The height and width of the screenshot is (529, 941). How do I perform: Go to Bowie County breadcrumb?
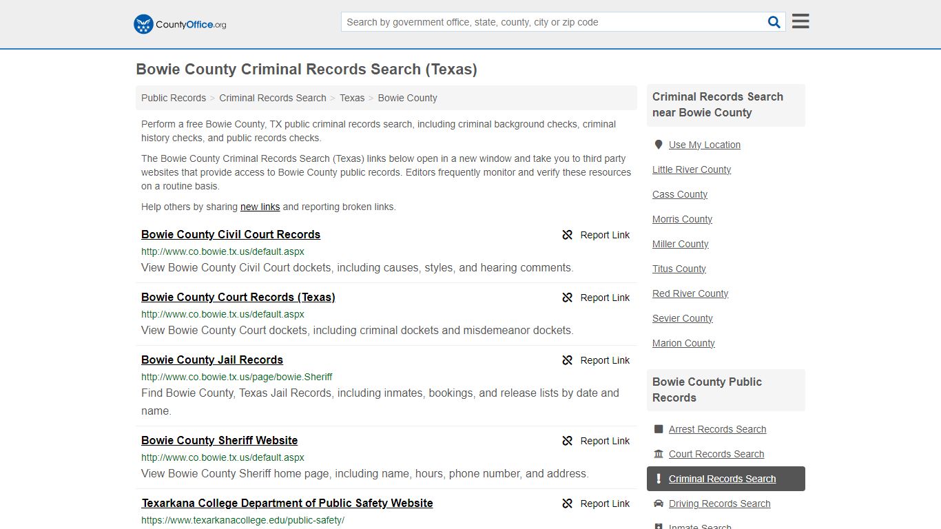(x=407, y=98)
